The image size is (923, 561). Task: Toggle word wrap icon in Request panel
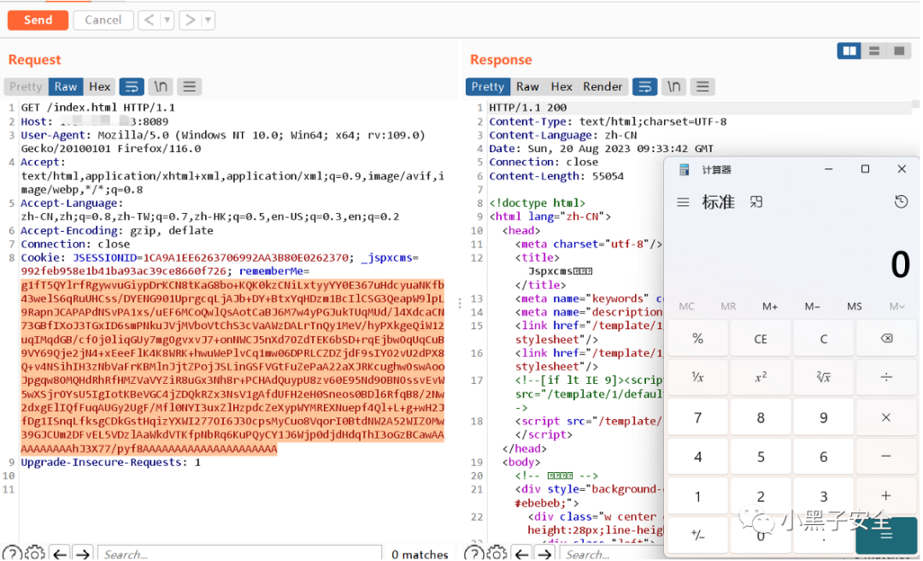pyautogui.click(x=132, y=86)
